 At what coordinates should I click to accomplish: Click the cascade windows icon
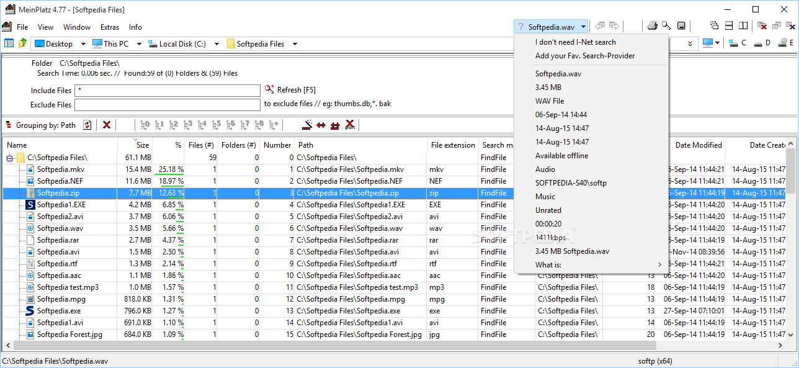click(x=714, y=26)
